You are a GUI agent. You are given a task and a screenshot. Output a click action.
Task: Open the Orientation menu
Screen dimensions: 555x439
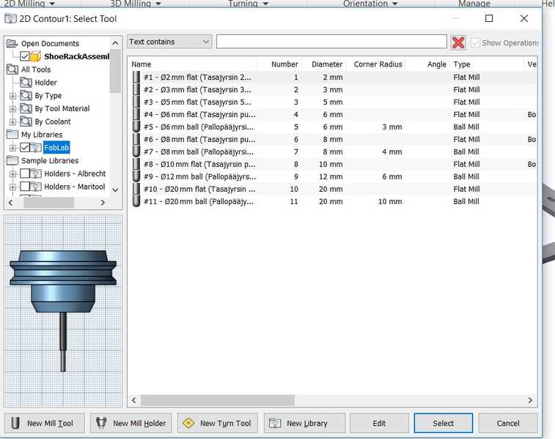[x=370, y=4]
